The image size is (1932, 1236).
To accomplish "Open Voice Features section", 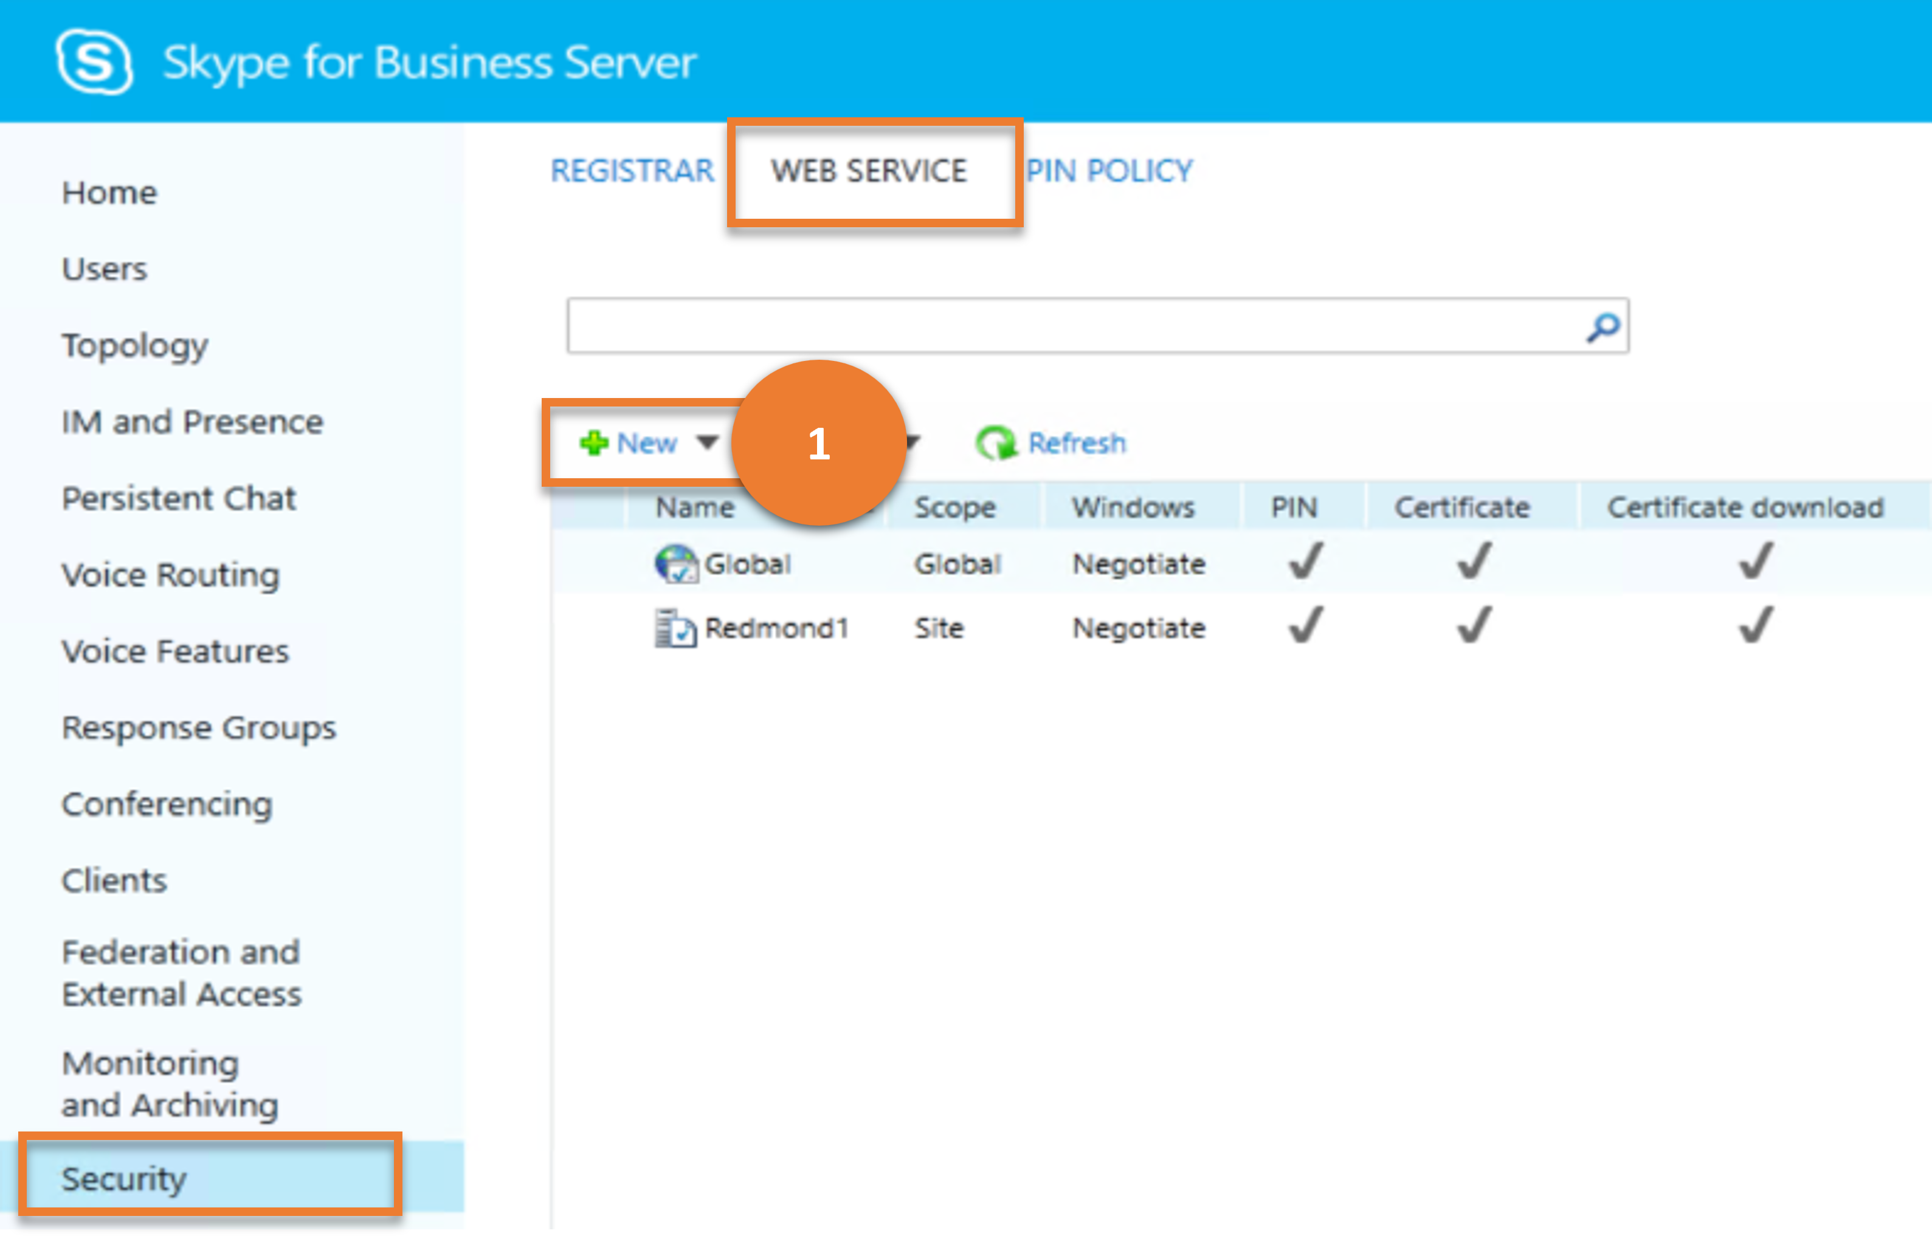I will tap(175, 651).
